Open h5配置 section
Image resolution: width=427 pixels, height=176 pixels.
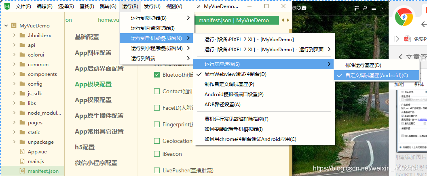[x=85, y=147]
